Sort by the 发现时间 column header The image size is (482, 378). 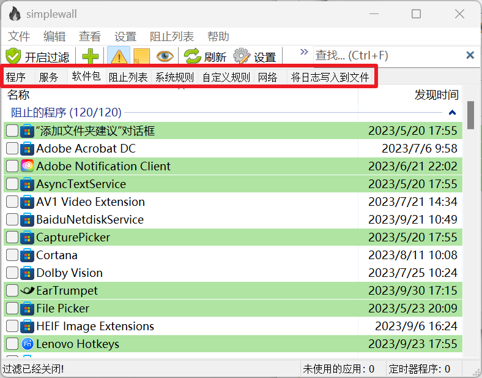(x=410, y=95)
